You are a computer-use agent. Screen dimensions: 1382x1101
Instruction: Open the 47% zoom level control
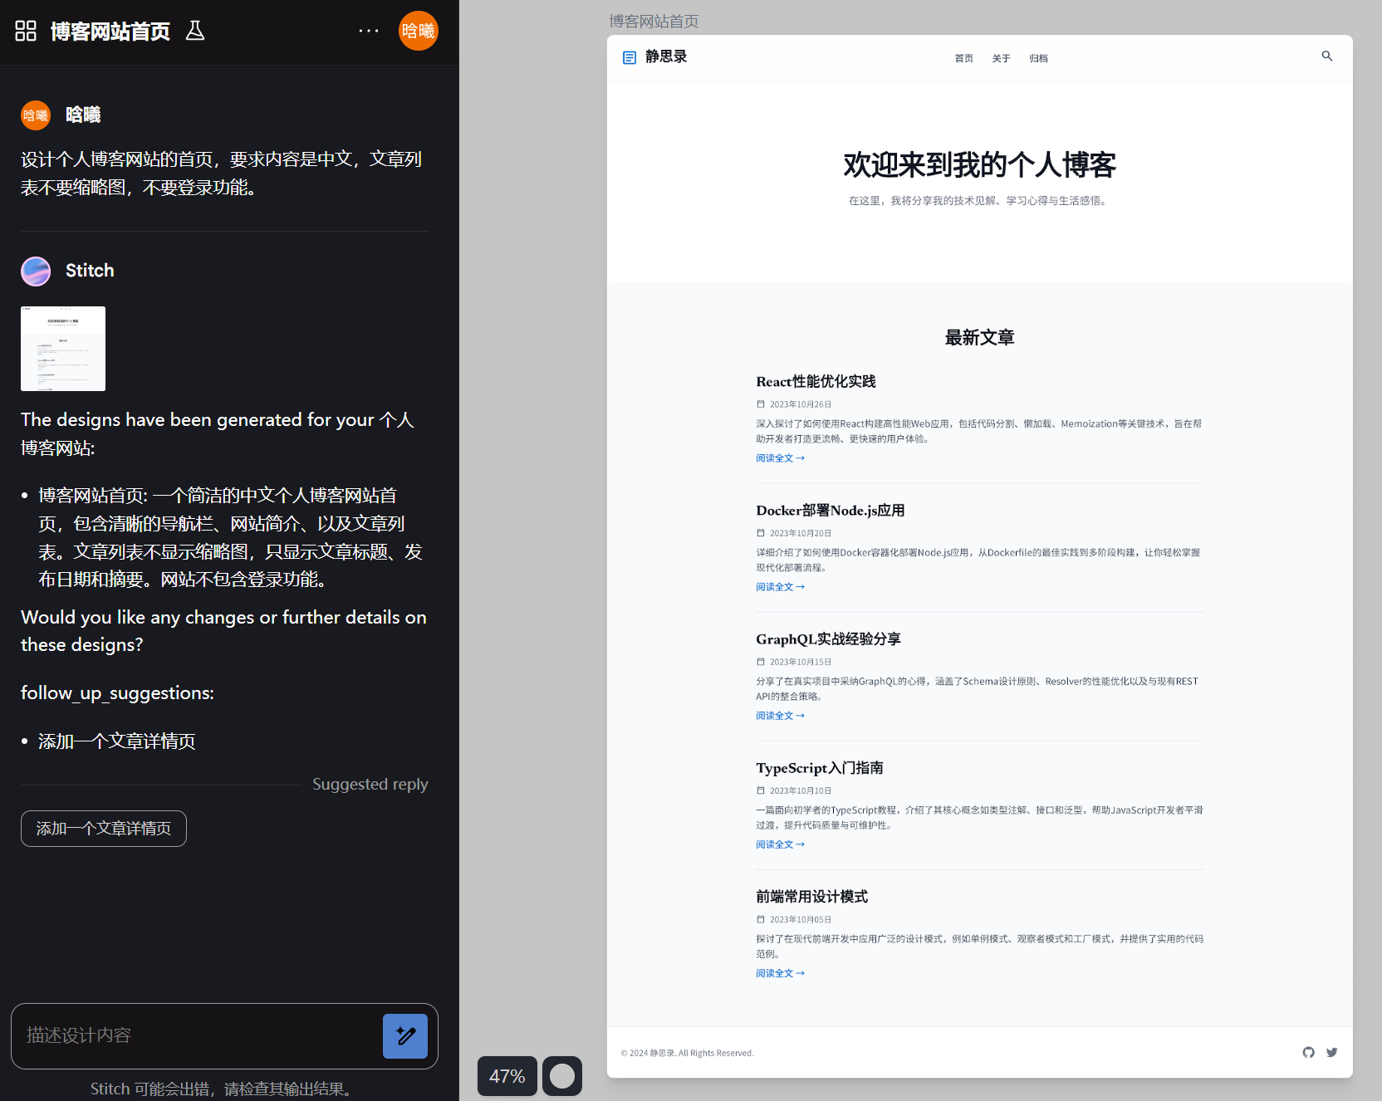click(507, 1076)
